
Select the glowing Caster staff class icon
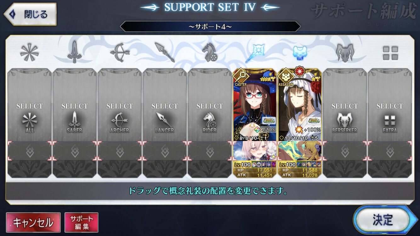255,52
